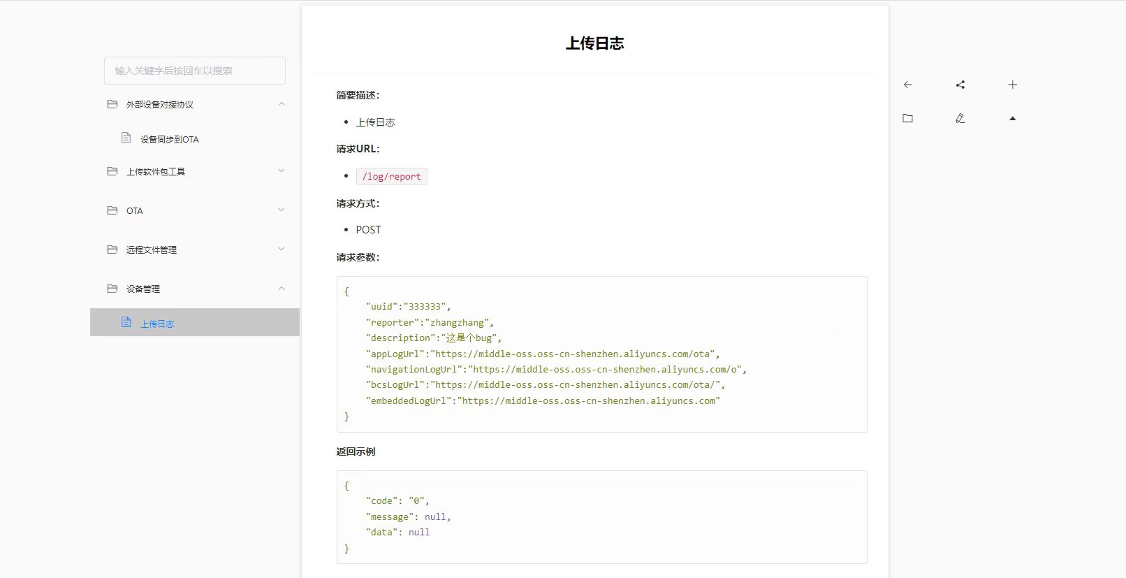This screenshot has width=1126, height=578.
Task: Collapse the 外部设备对接协议 chevron
Action: coord(281,104)
